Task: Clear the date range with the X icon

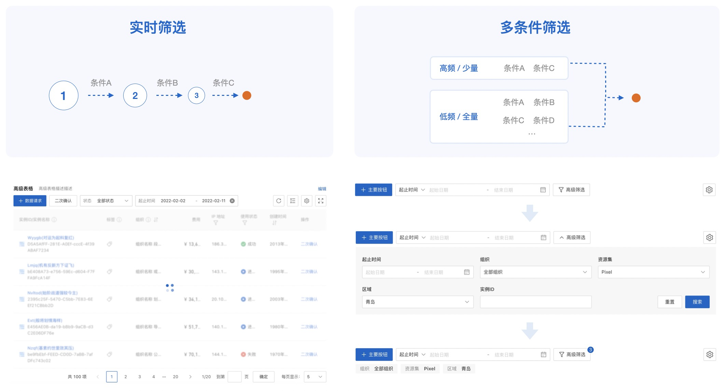Action: point(232,201)
